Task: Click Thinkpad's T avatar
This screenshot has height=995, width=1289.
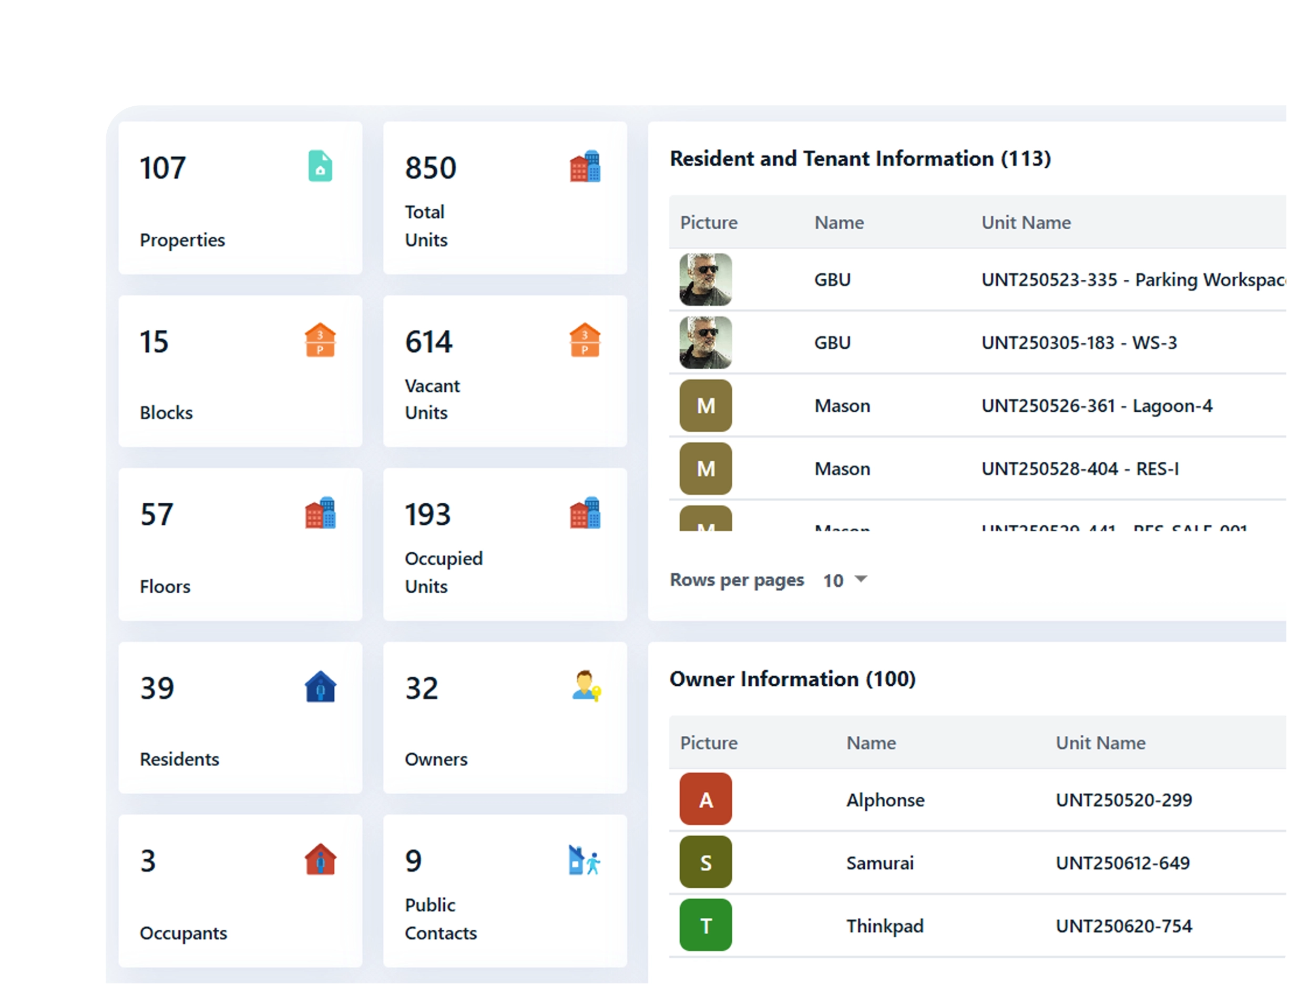Action: click(x=705, y=926)
